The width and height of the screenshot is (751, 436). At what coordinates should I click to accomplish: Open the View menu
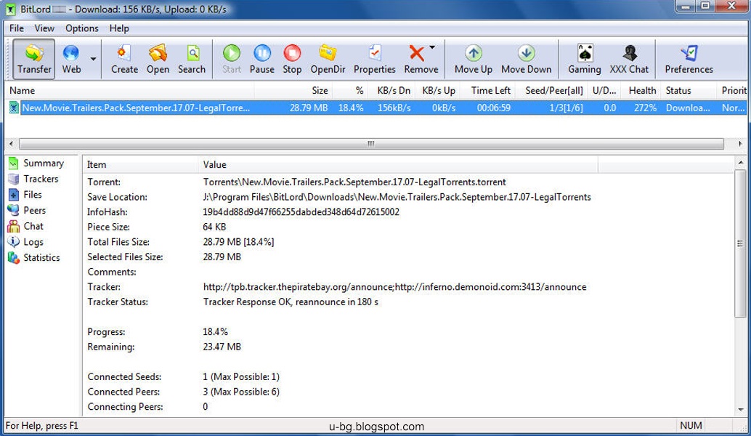tap(44, 28)
